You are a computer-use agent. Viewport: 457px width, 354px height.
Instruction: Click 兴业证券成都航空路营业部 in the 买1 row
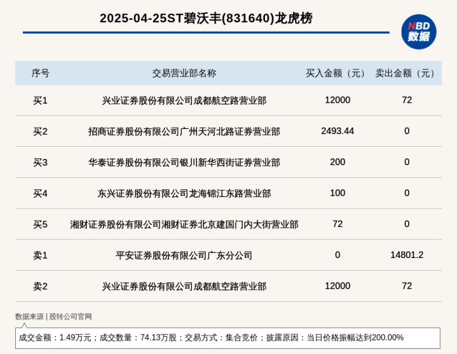(x=184, y=100)
